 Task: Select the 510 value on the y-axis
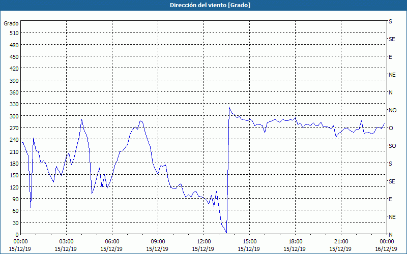coord(14,33)
